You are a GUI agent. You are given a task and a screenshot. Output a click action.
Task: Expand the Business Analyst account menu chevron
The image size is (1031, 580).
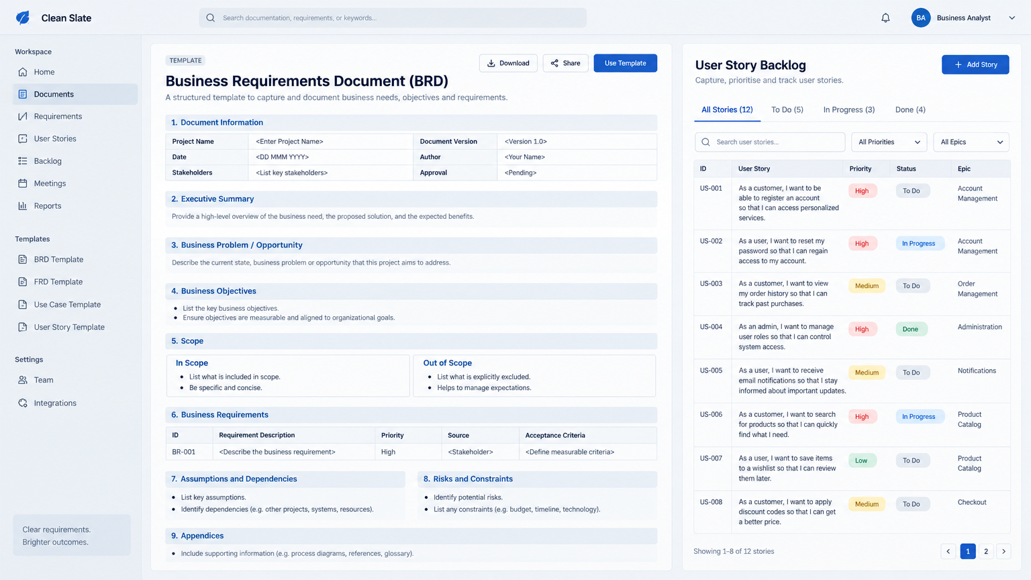click(1012, 18)
